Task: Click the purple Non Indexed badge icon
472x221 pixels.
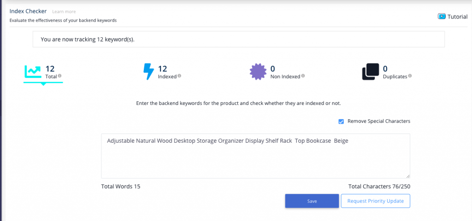Action: coord(258,72)
